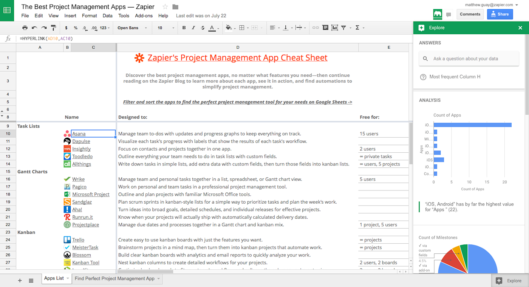Open the Apps List tab dropdown arrow
Viewport: 529px width, 287px height.
tap(68, 278)
